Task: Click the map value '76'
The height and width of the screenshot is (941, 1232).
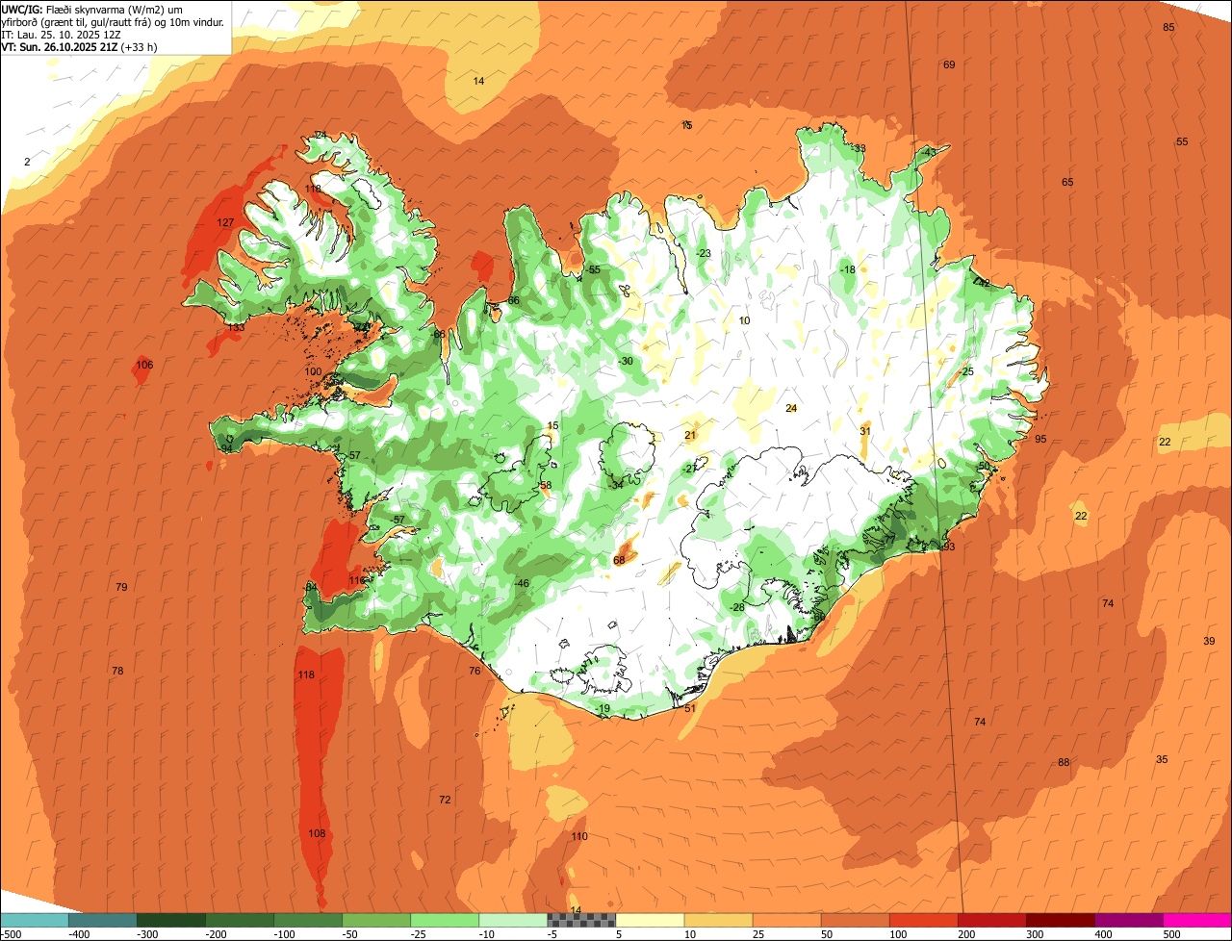Action: [475, 671]
